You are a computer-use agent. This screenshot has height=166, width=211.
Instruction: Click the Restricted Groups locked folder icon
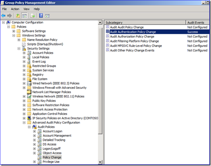click(29, 66)
